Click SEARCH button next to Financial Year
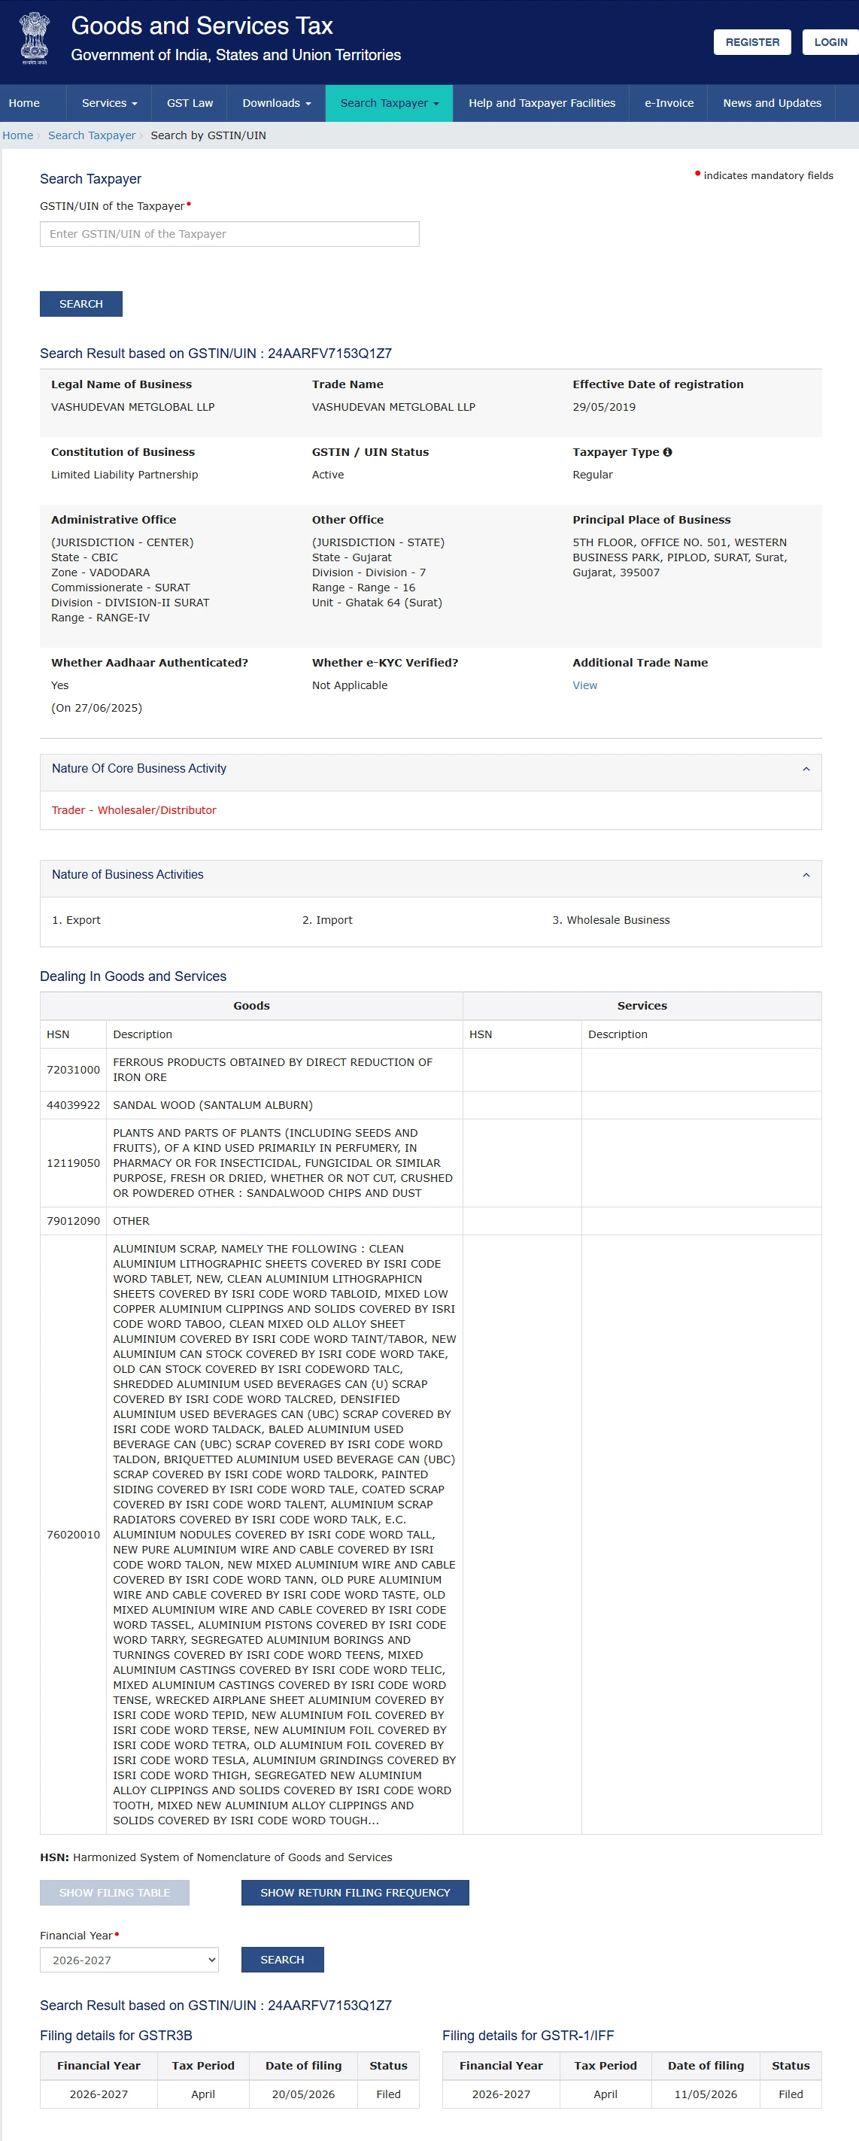859x2141 pixels. click(281, 1960)
